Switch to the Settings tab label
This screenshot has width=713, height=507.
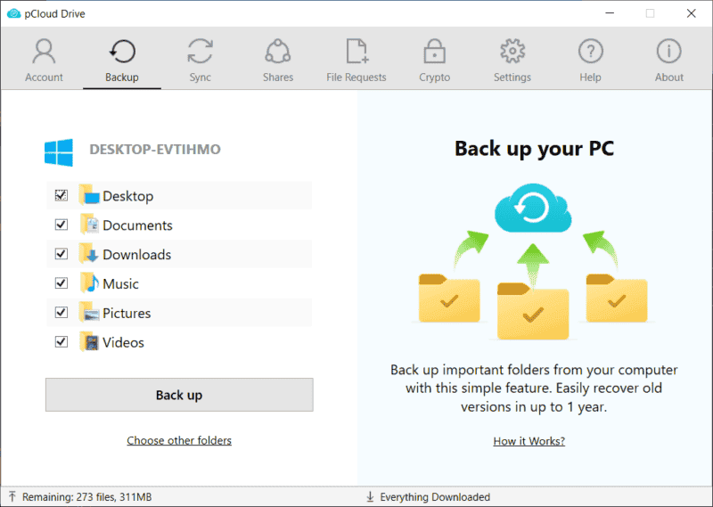point(512,78)
